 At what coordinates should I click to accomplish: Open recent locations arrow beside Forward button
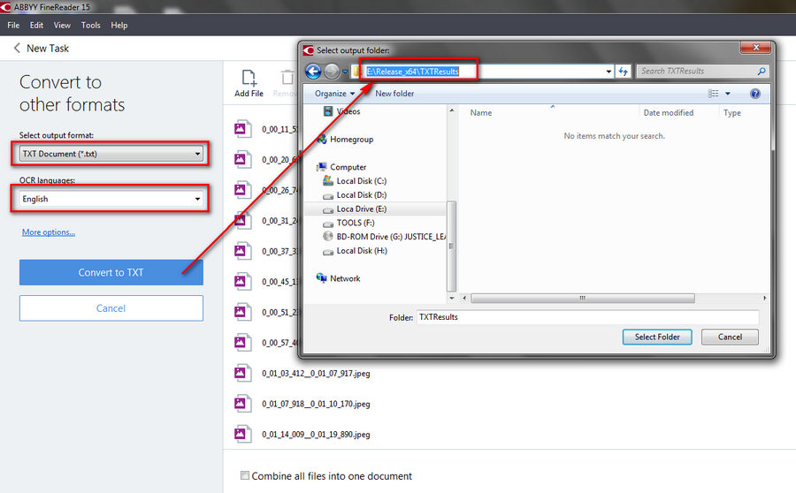[345, 72]
